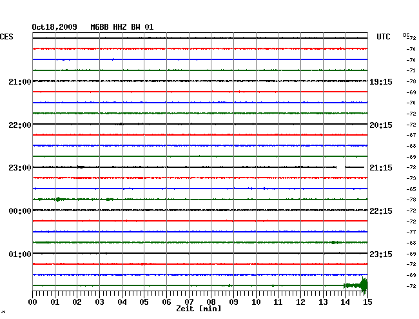Select the station code MGBB HHZ BW 01
This screenshot has height=319, width=419.
coord(122,27)
